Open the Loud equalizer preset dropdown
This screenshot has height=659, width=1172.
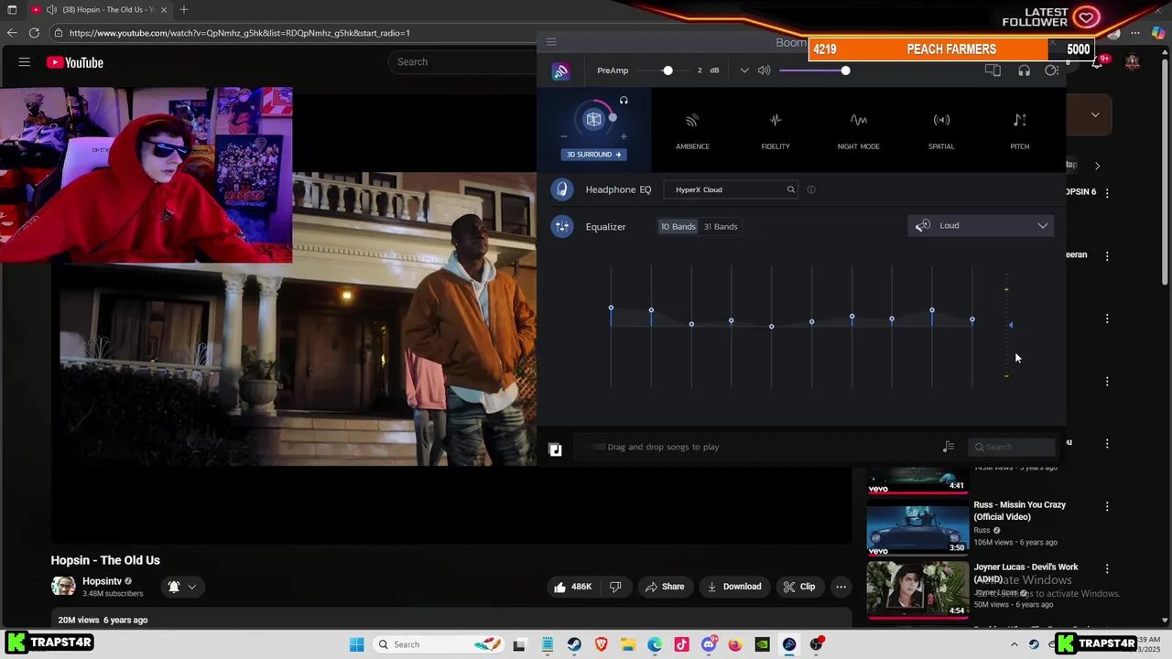(981, 225)
